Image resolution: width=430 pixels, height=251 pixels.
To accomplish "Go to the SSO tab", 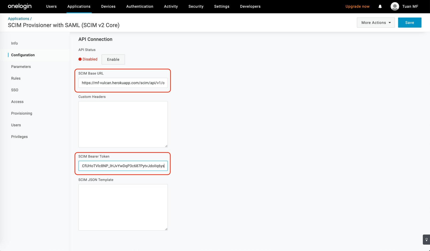I will click(x=15, y=90).
